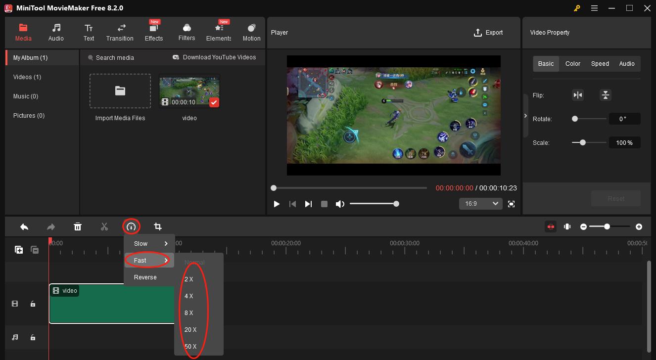Image resolution: width=656 pixels, height=360 pixels.
Task: Select My Album (1) category
Action: click(42, 58)
